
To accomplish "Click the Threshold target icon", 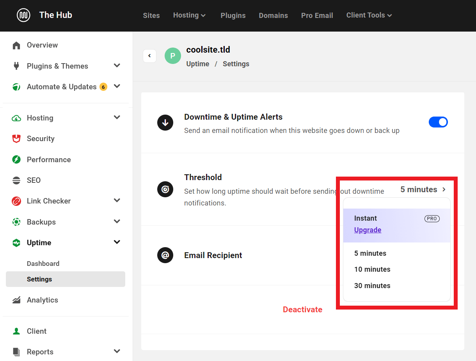I will point(165,189).
